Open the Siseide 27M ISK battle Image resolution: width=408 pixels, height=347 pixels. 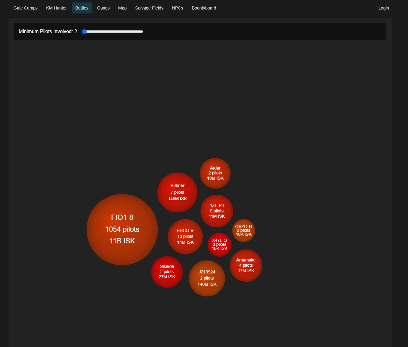167,272
